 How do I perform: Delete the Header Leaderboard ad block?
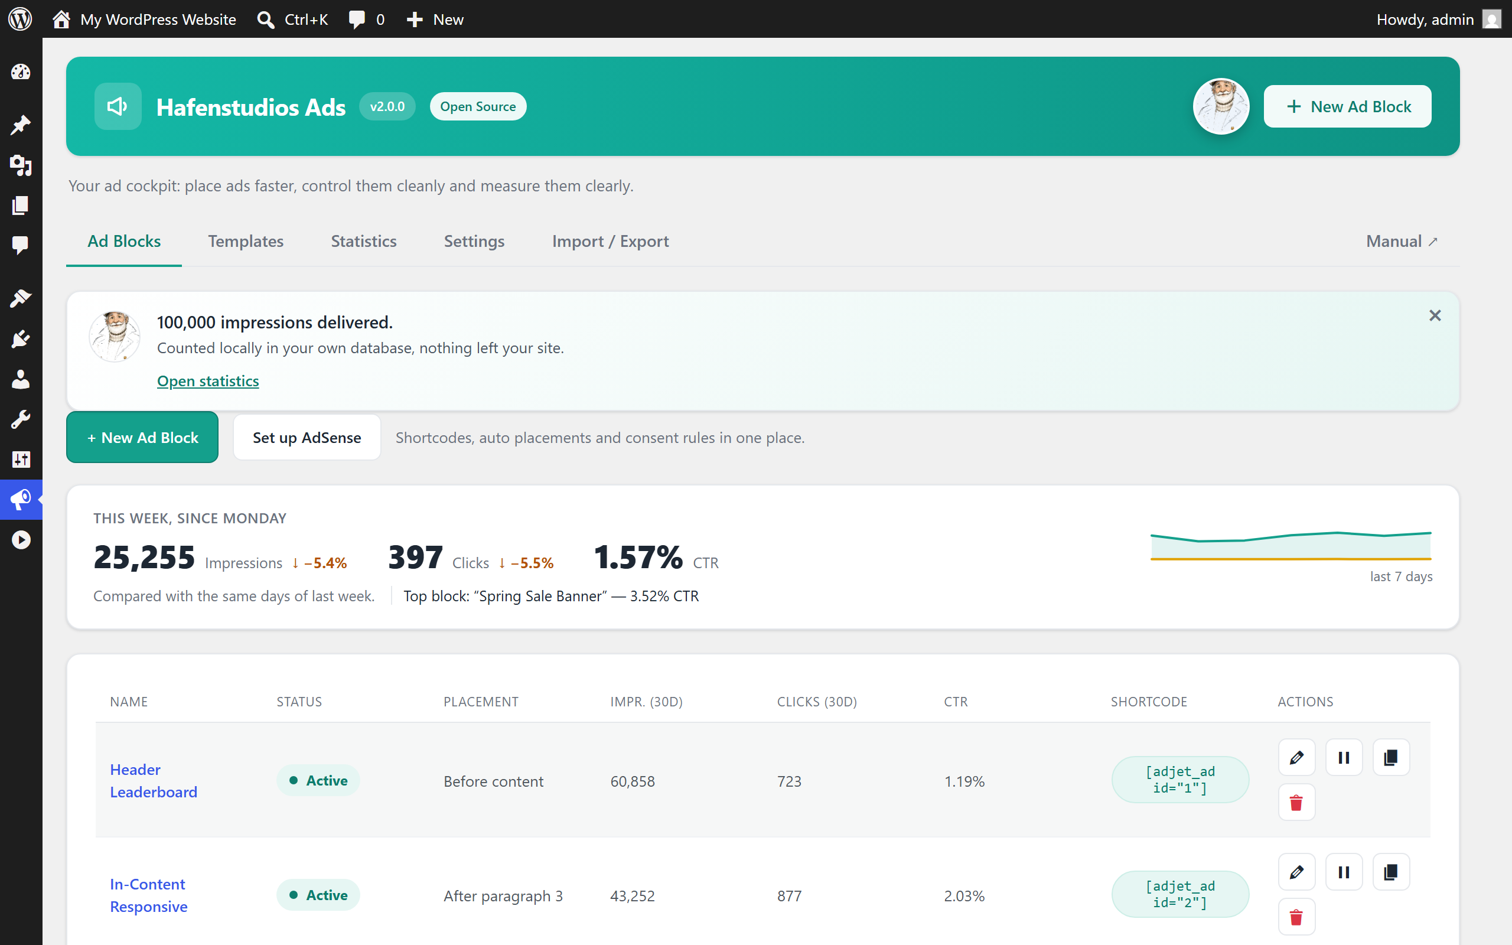pos(1296,803)
